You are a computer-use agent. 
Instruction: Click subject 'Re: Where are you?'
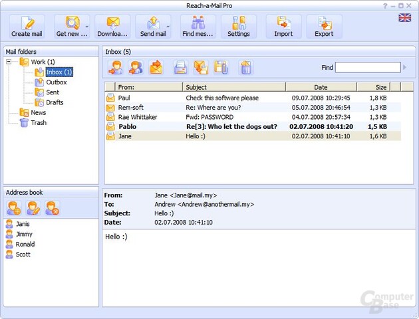(x=213, y=108)
